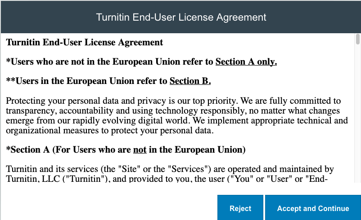
Task: Click the dialog title in the dark header
Action: coord(181,18)
